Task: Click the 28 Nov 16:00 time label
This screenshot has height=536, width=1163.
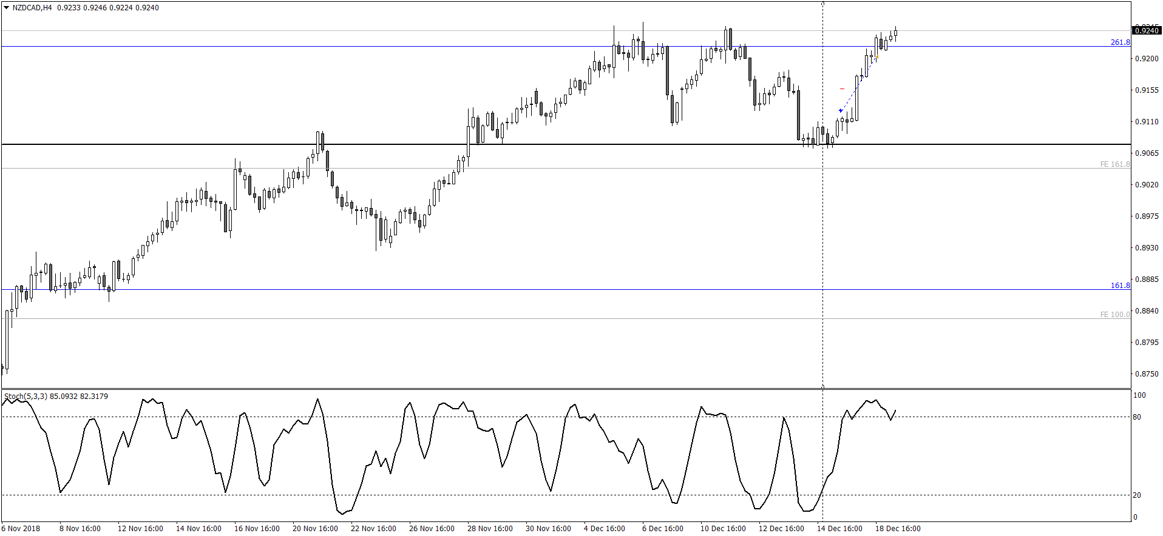Action: click(490, 529)
